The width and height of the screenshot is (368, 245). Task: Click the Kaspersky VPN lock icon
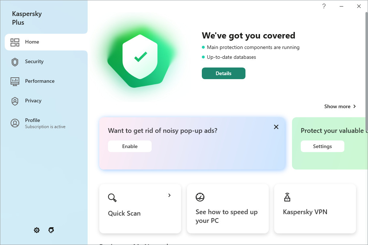tap(287, 197)
